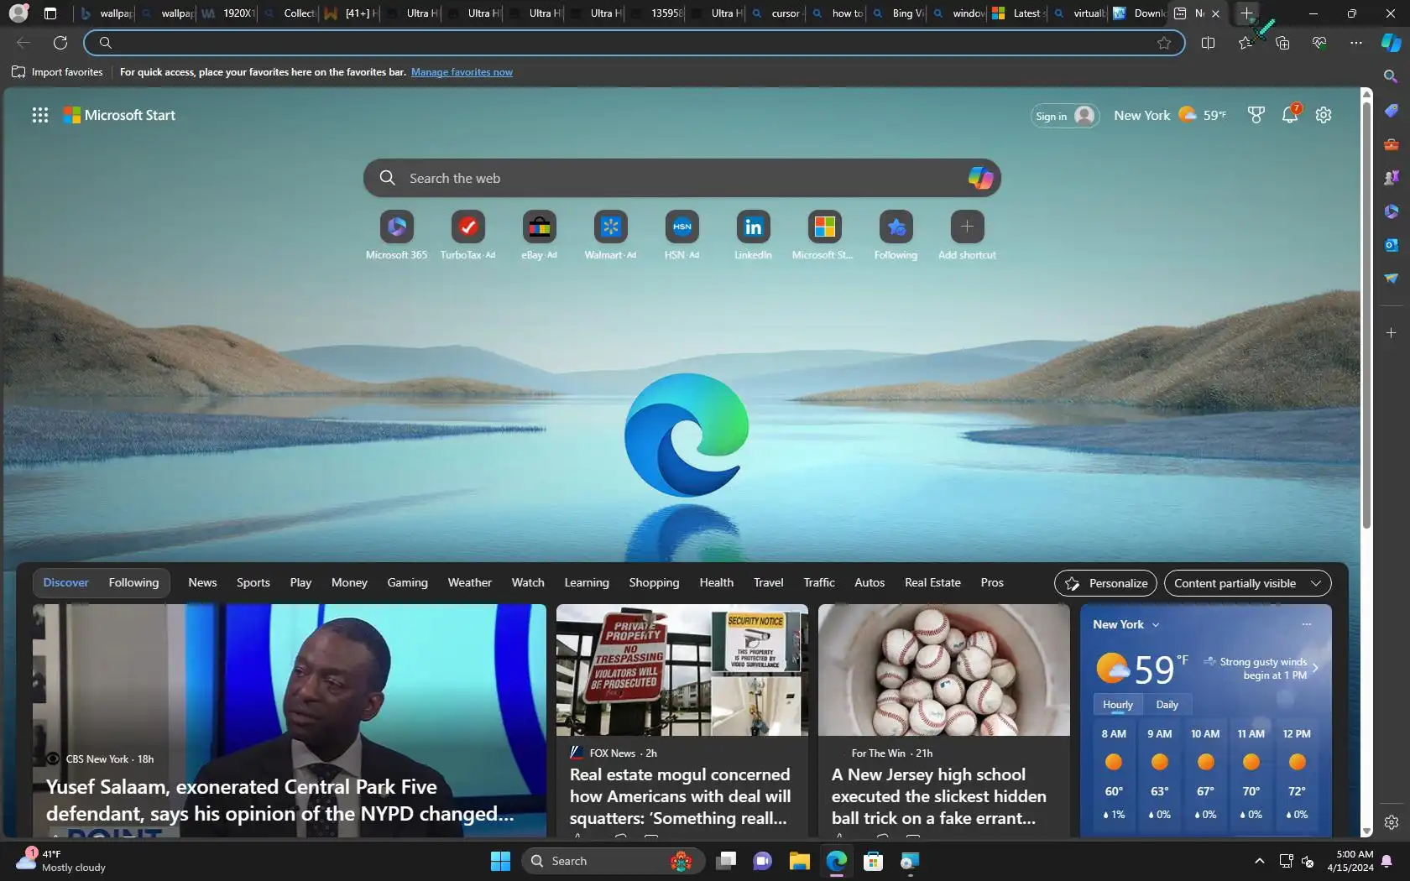Screen dimensions: 1410x881
Task: Open the Gaming feed category
Action: click(x=407, y=582)
